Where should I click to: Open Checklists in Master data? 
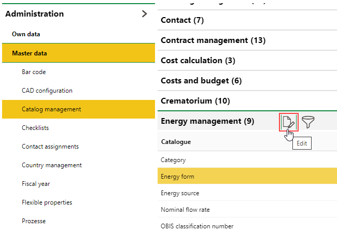(x=35, y=128)
